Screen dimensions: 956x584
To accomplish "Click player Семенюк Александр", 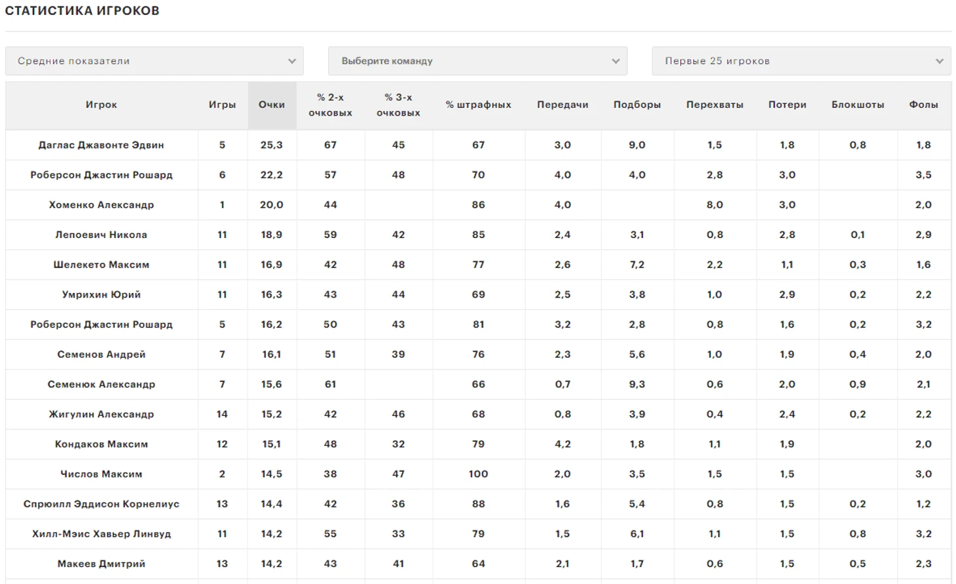I will coord(101,385).
